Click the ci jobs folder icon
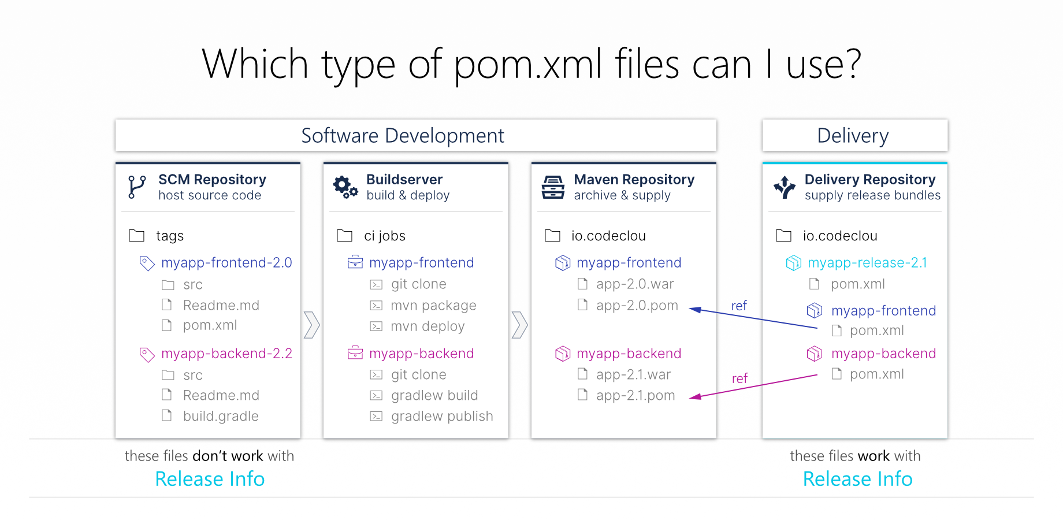 click(x=344, y=235)
